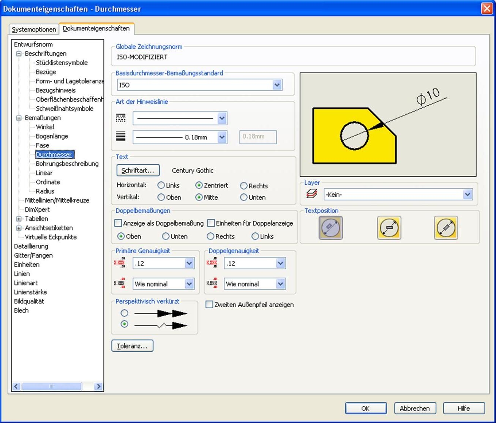496x423 pixels.
Task: Select vertical Unten text alignment
Action: coord(244,197)
